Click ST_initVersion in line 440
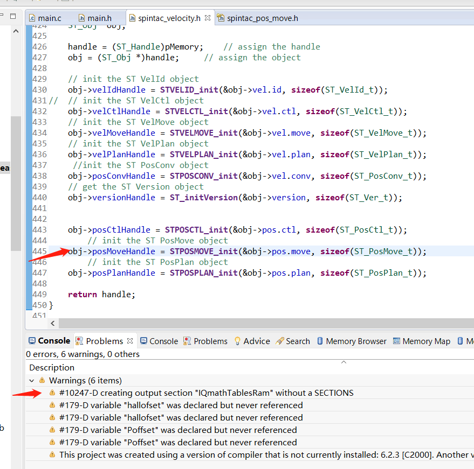The width and height of the screenshot is (474, 469). tap(203, 198)
